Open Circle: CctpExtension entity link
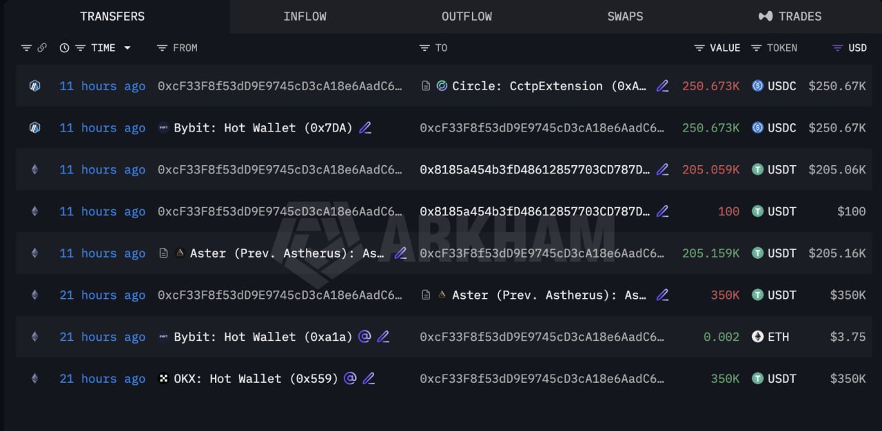Viewport: 882px width, 431px height. point(549,86)
